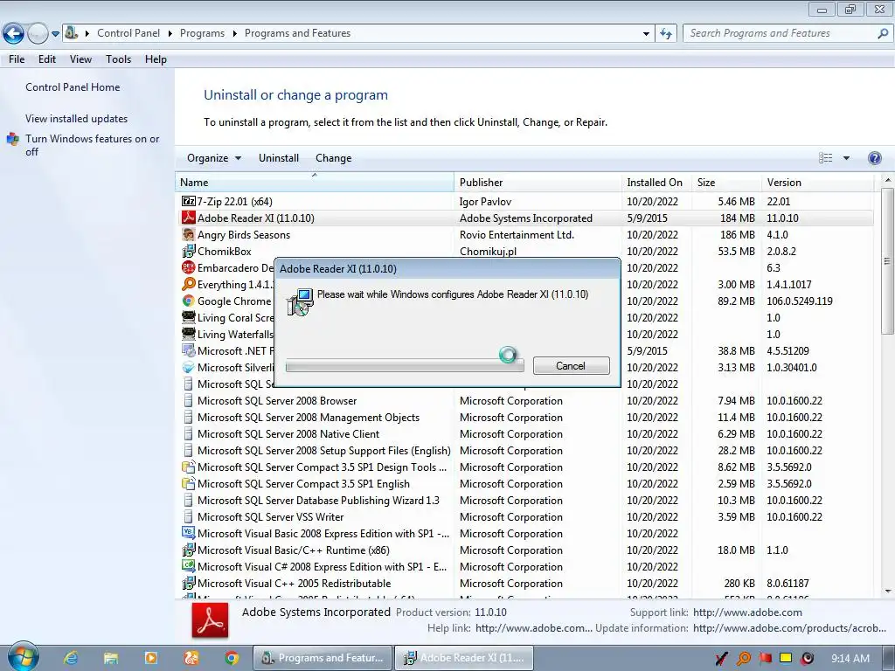Sort by the Publisher column header

[x=538, y=183]
